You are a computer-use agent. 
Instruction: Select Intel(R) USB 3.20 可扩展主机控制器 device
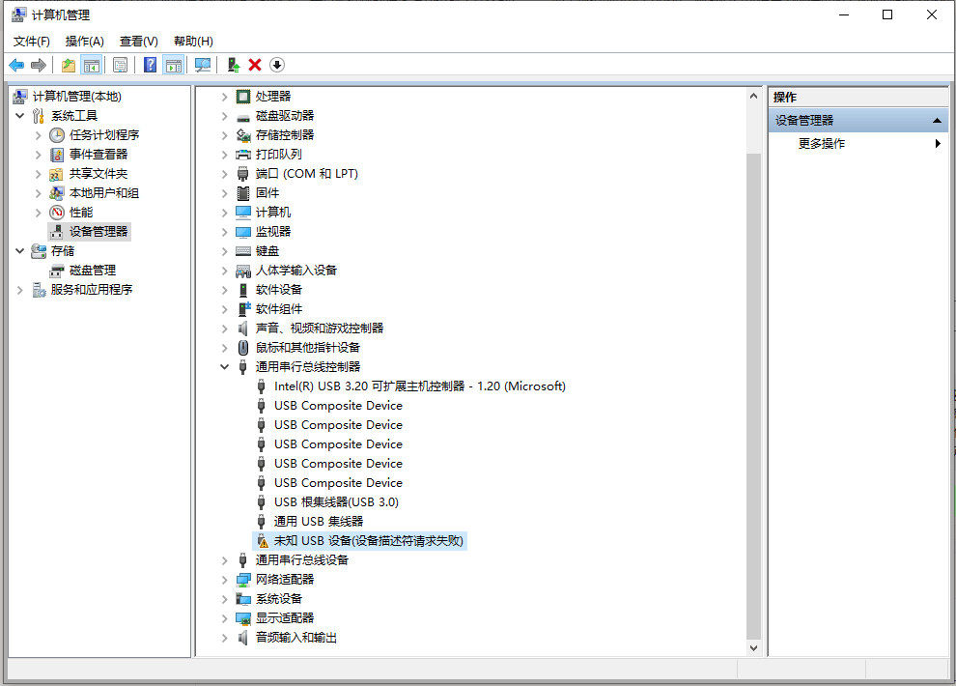pos(420,386)
